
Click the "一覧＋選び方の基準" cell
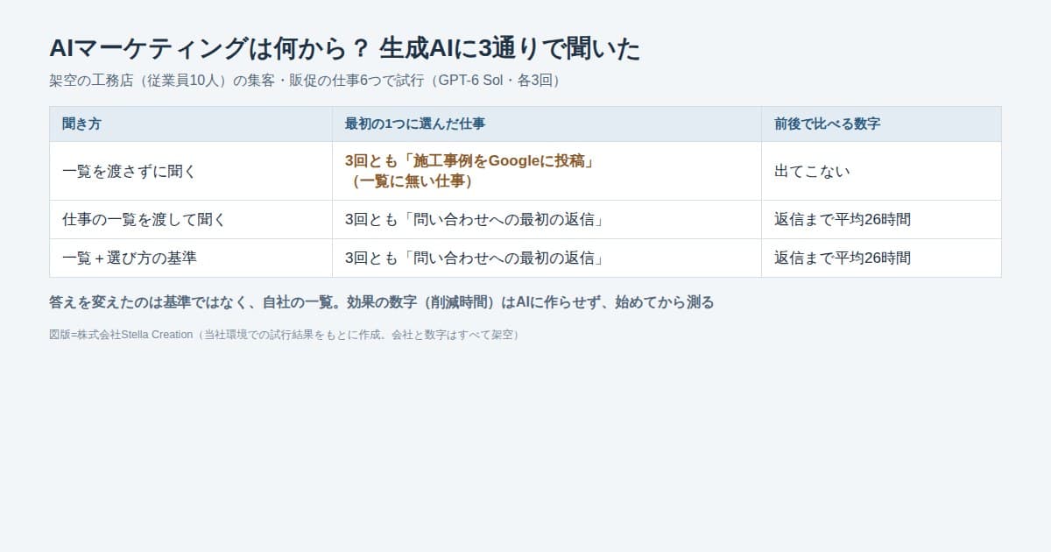191,258
